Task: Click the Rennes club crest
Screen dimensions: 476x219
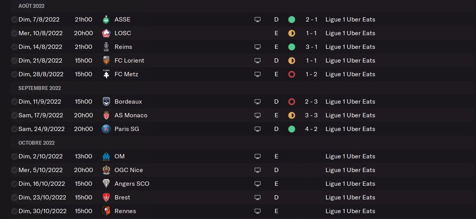Action: (x=105, y=211)
